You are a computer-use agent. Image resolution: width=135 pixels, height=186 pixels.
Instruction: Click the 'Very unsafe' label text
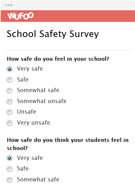point(34,123)
